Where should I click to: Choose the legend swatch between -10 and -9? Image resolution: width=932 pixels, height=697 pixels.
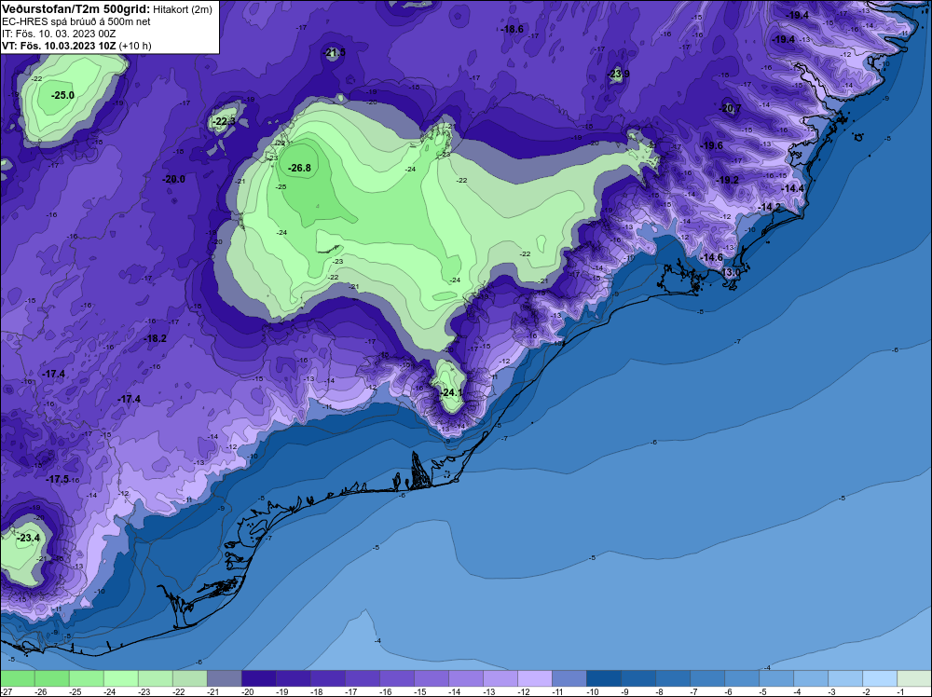[x=604, y=678]
